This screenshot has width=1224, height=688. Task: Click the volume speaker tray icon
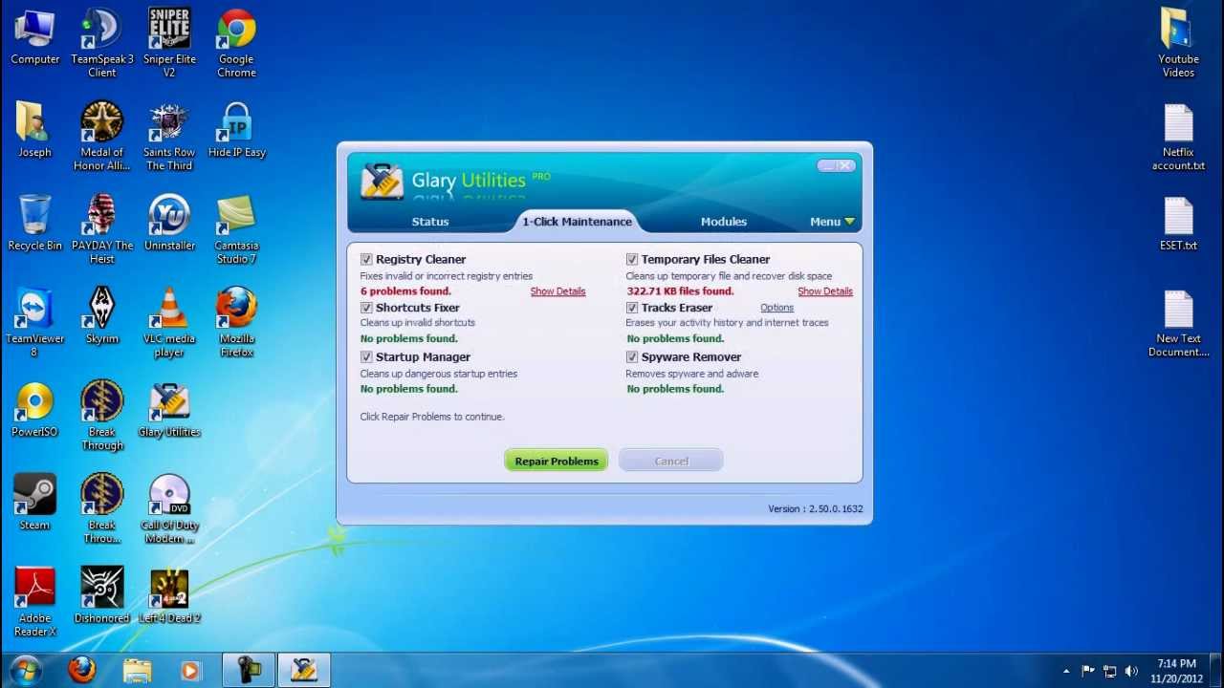(x=1132, y=671)
